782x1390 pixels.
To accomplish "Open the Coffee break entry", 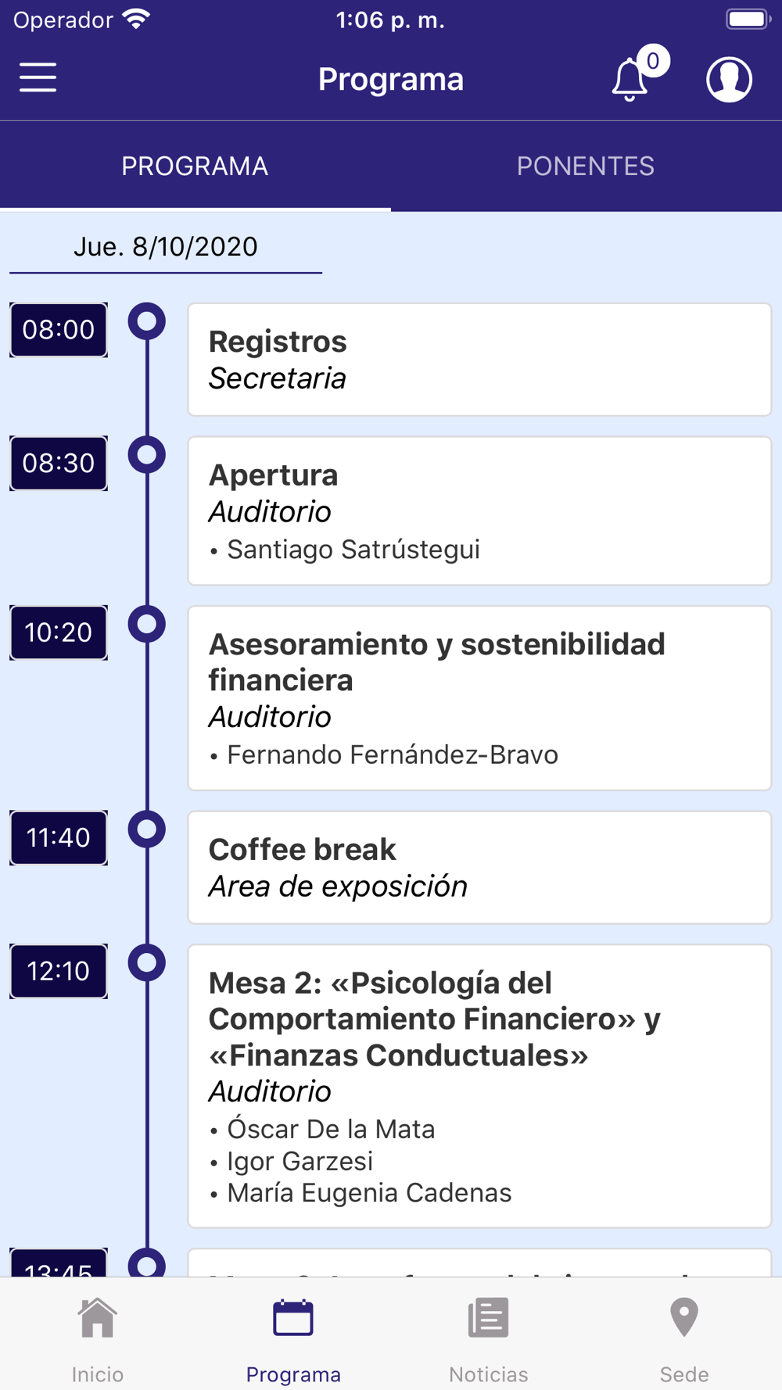I will pyautogui.click(x=480, y=868).
